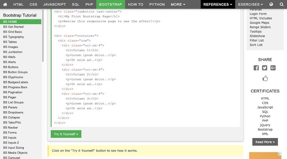
Task: Open Sort List how-to link
Action: 256,45
